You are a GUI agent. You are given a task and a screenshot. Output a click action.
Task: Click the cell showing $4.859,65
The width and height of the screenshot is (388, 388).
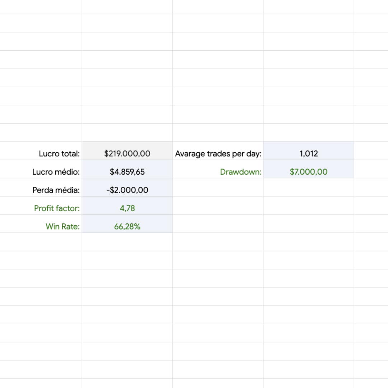[x=127, y=172]
